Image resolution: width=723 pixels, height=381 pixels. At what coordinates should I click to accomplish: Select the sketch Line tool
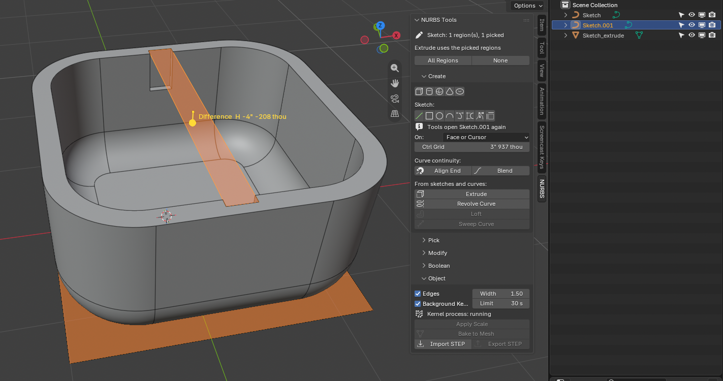click(419, 116)
